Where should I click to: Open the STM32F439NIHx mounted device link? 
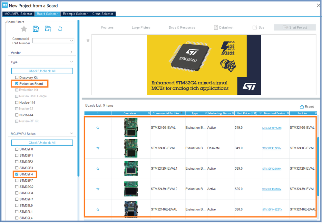(x=272, y=189)
